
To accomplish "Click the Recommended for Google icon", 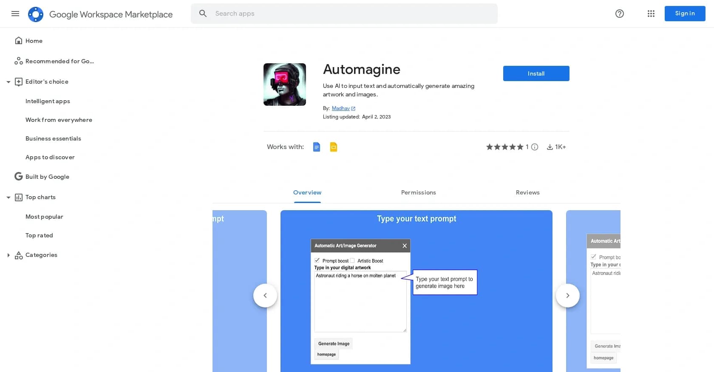I will click(x=19, y=61).
